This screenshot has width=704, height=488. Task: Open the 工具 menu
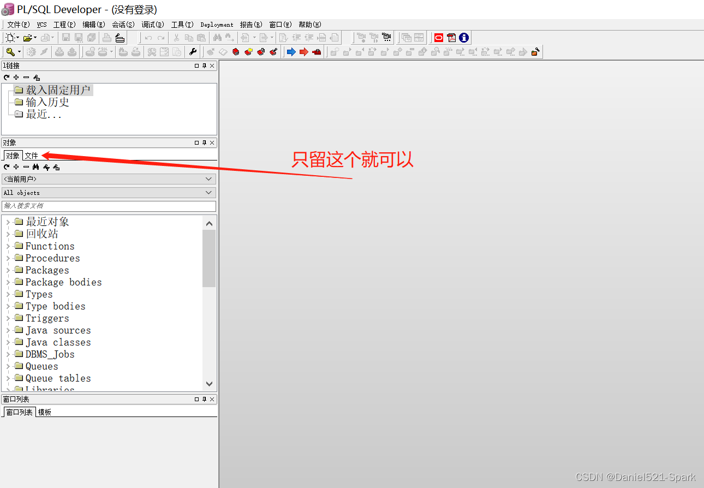(x=182, y=25)
